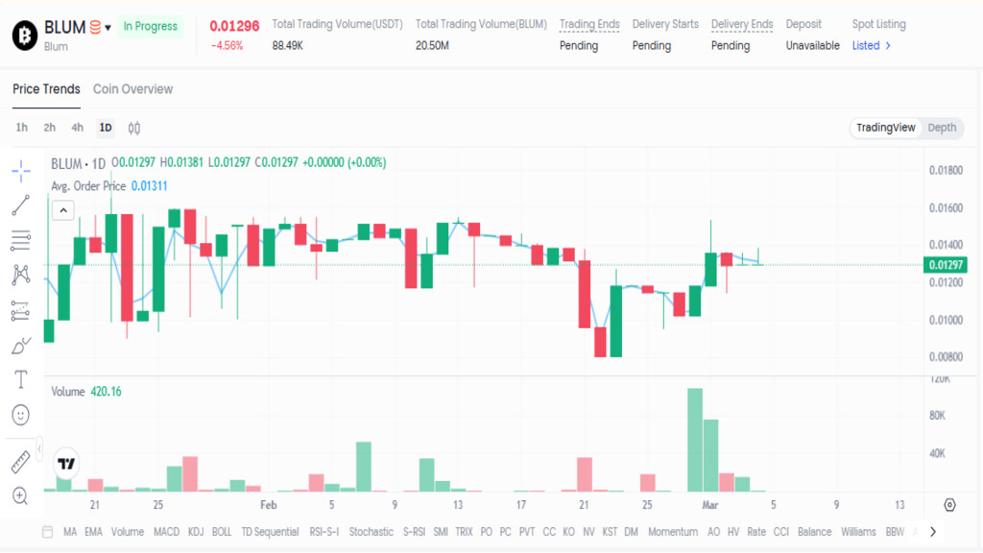Select the crosshair cursor tool
Viewport: 983px width, 553px height.
tap(21, 171)
